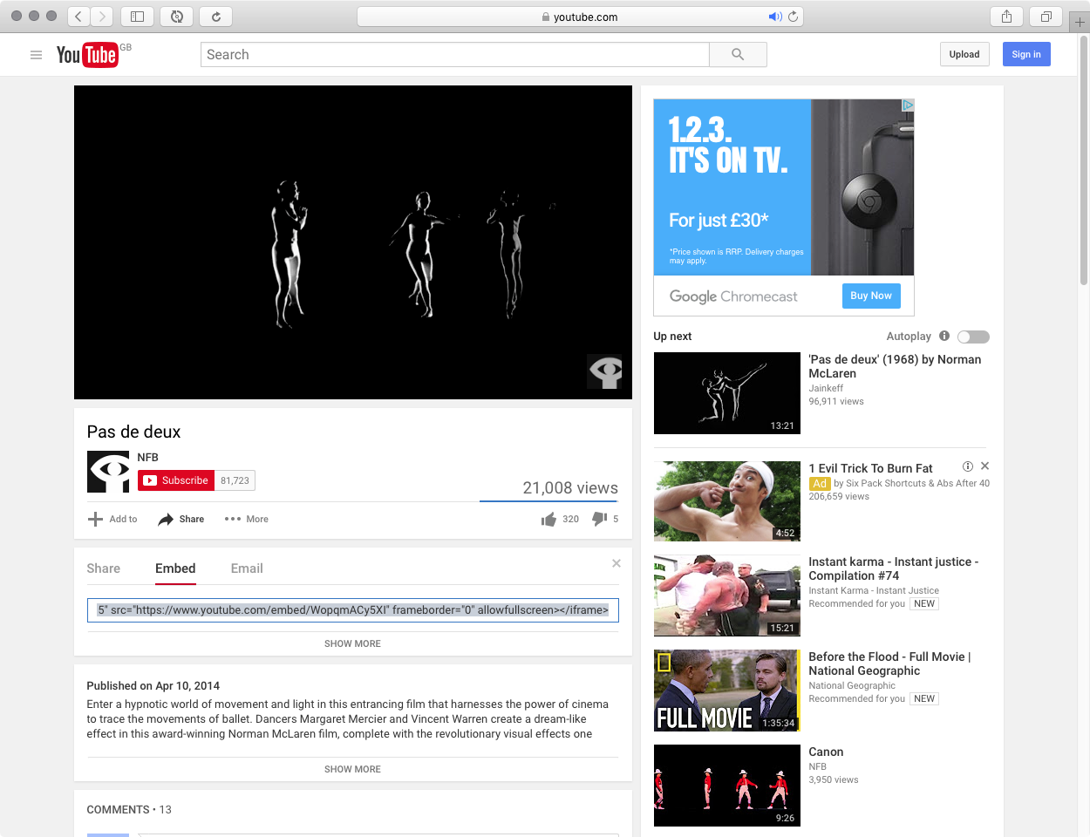Show all Safari tabs
The image size is (1090, 837).
click(1046, 17)
